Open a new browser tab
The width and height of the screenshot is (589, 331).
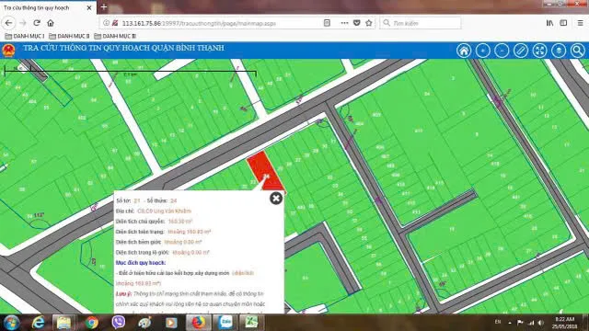[x=104, y=7]
